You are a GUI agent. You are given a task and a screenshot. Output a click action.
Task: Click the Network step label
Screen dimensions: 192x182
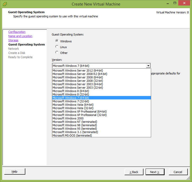(14, 49)
